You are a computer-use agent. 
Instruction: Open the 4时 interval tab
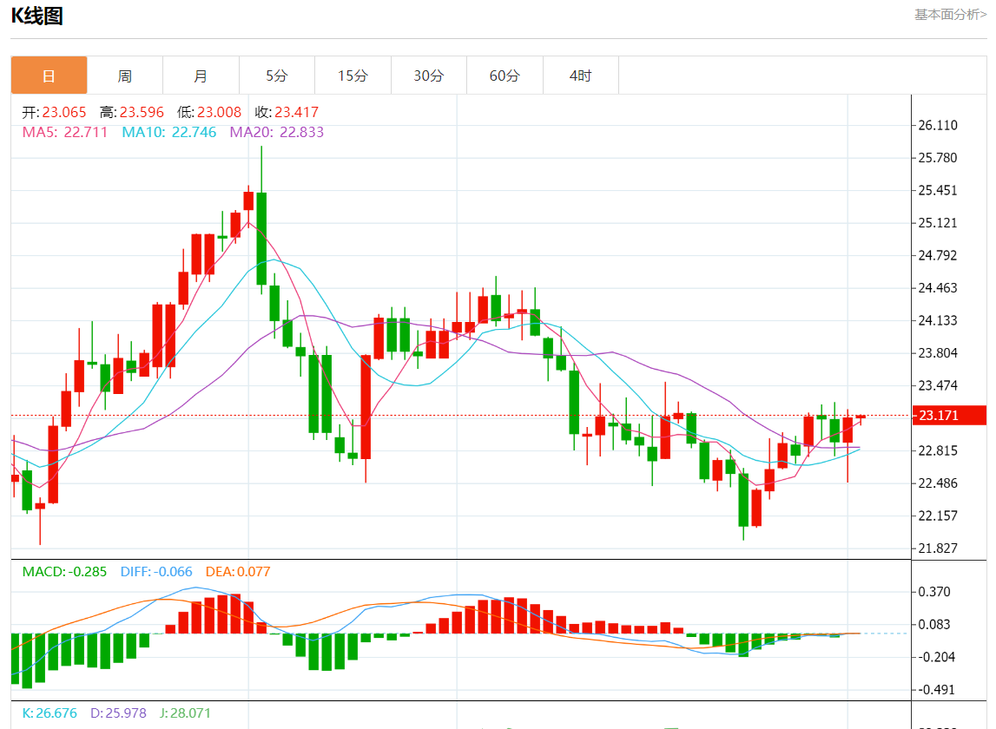[x=581, y=76]
